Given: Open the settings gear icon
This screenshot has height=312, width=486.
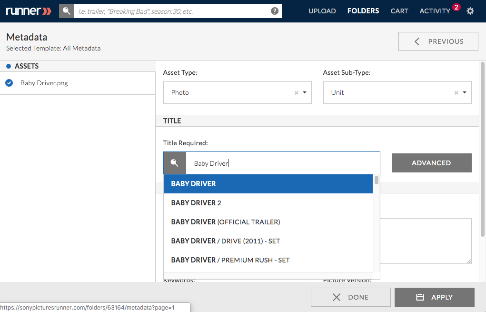Looking at the screenshot, I should point(470,11).
